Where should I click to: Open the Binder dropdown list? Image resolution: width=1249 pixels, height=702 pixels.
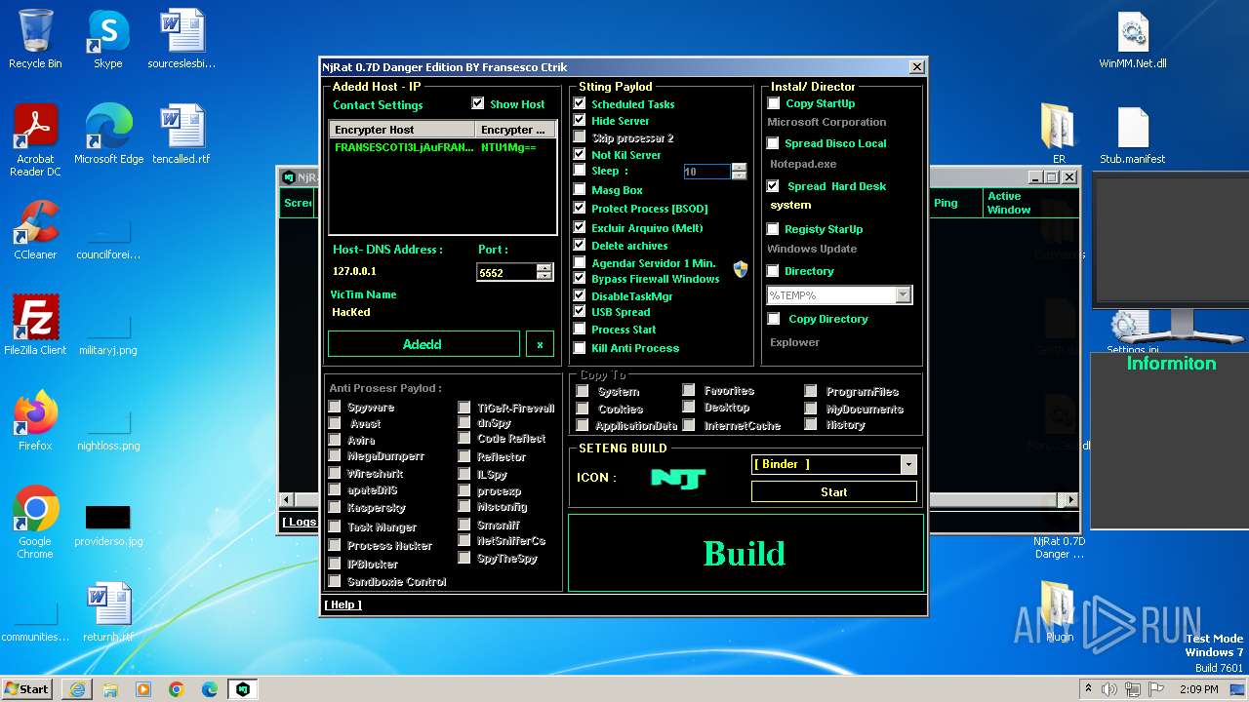(908, 464)
